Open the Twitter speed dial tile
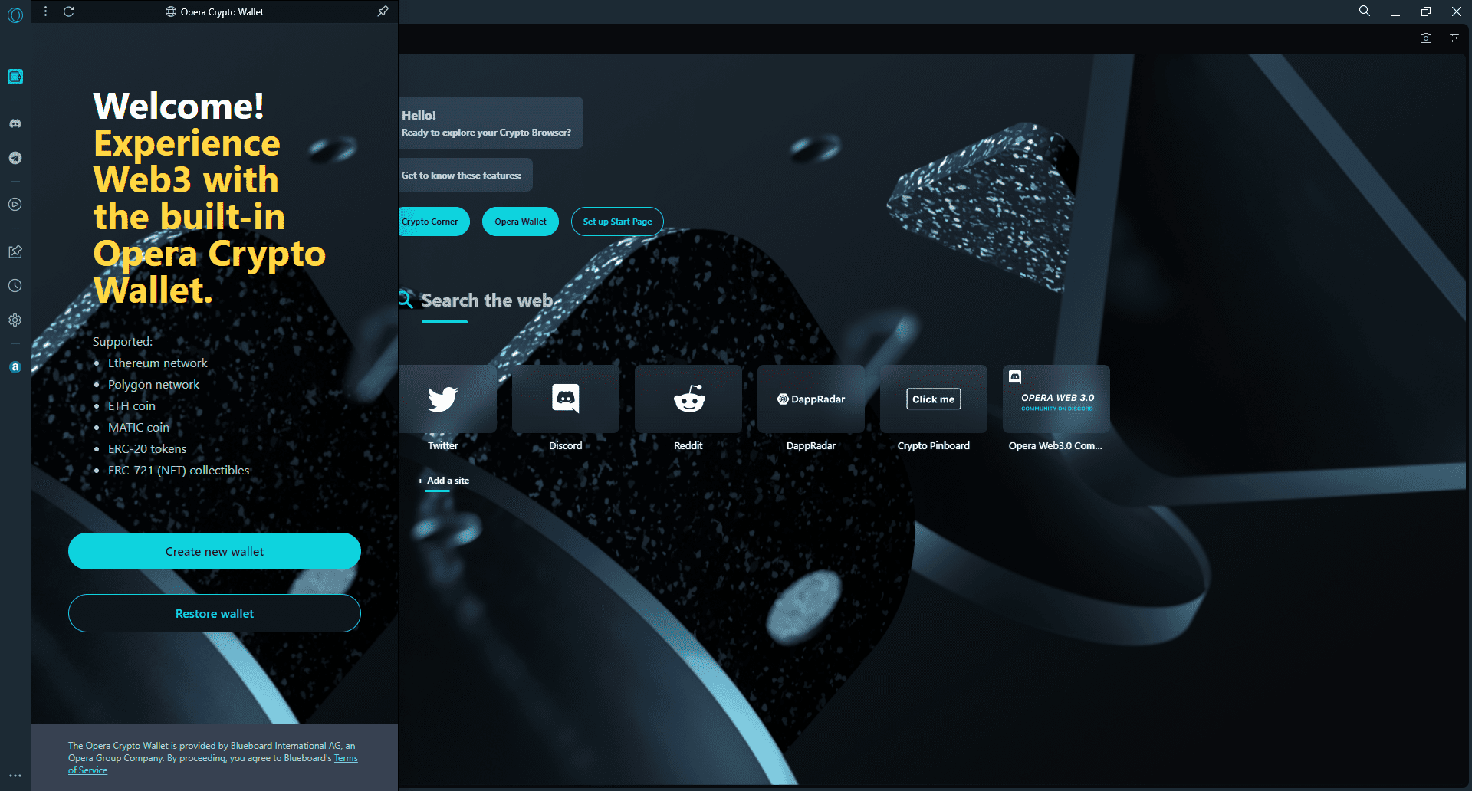 (x=448, y=399)
